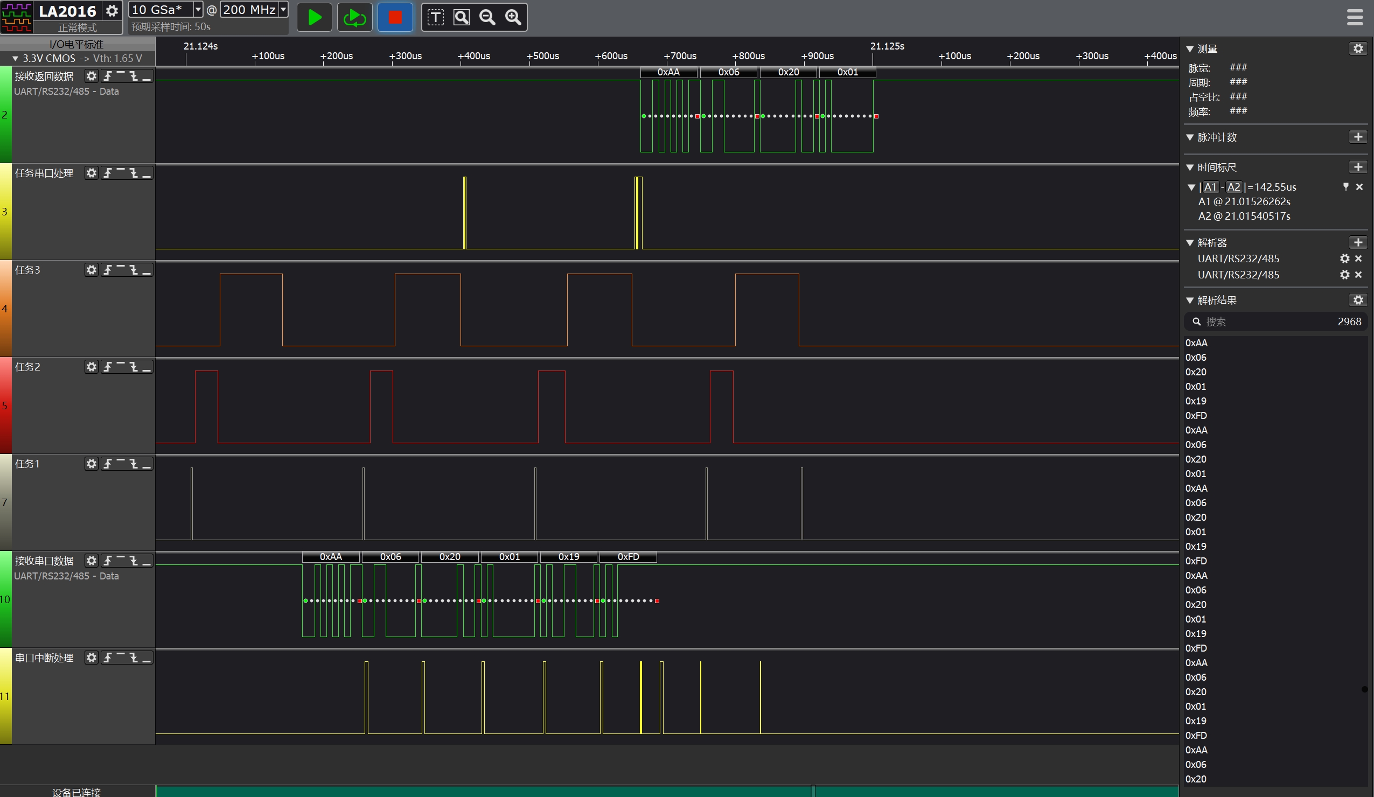
Task: Click the red color strip of channel 5
Action: (5, 406)
